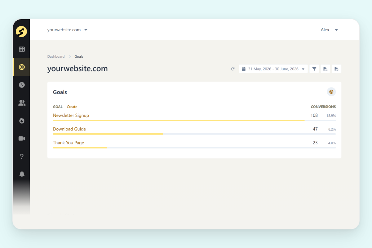Click the 23 conversions value

click(315, 143)
